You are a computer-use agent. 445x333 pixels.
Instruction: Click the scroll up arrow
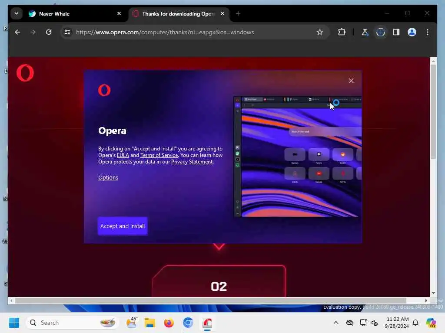pos(433,61)
